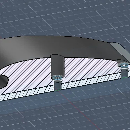
Task: Click the center hole's blue manipulator marker
Action: [x=57, y=78]
